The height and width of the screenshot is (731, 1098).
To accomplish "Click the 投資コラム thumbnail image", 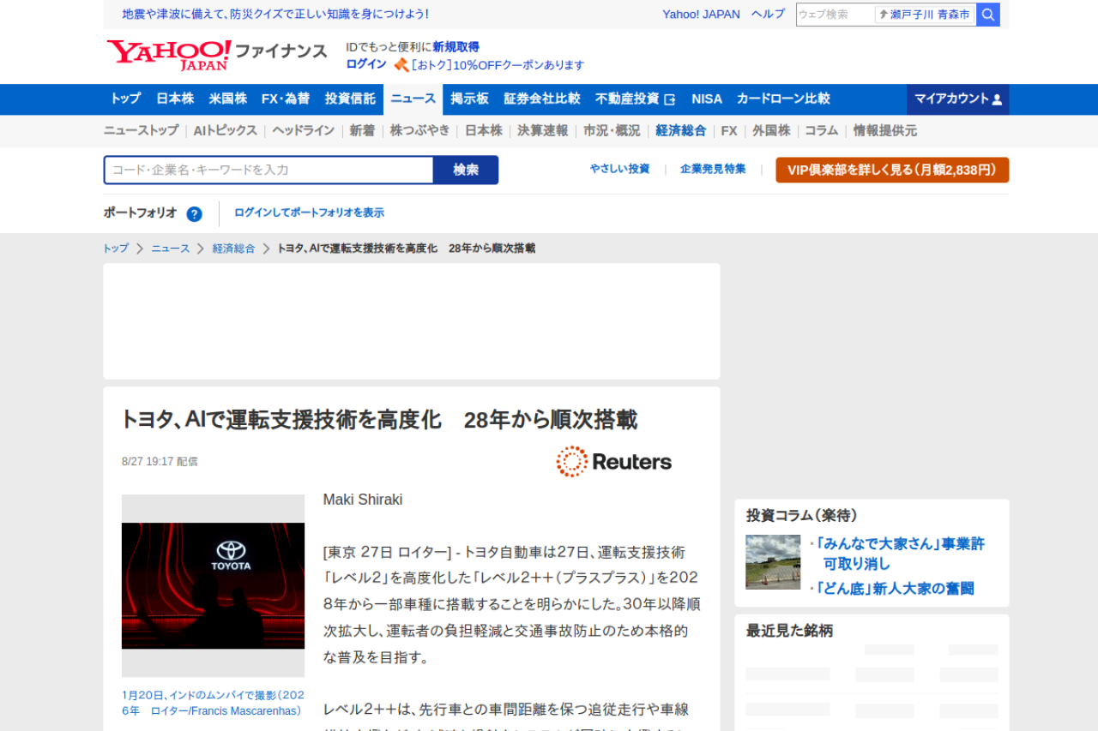I will pos(773,562).
